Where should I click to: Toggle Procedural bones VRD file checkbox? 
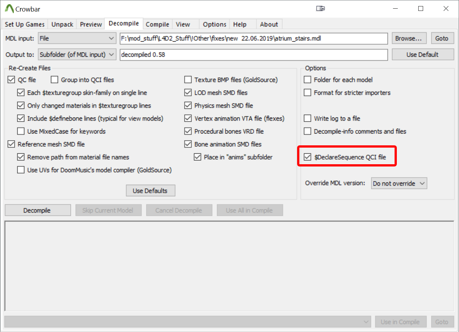(x=188, y=131)
